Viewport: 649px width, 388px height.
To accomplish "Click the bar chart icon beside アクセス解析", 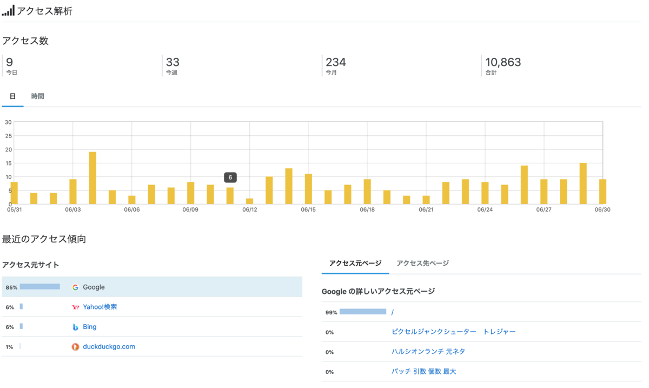I will click(x=8, y=10).
